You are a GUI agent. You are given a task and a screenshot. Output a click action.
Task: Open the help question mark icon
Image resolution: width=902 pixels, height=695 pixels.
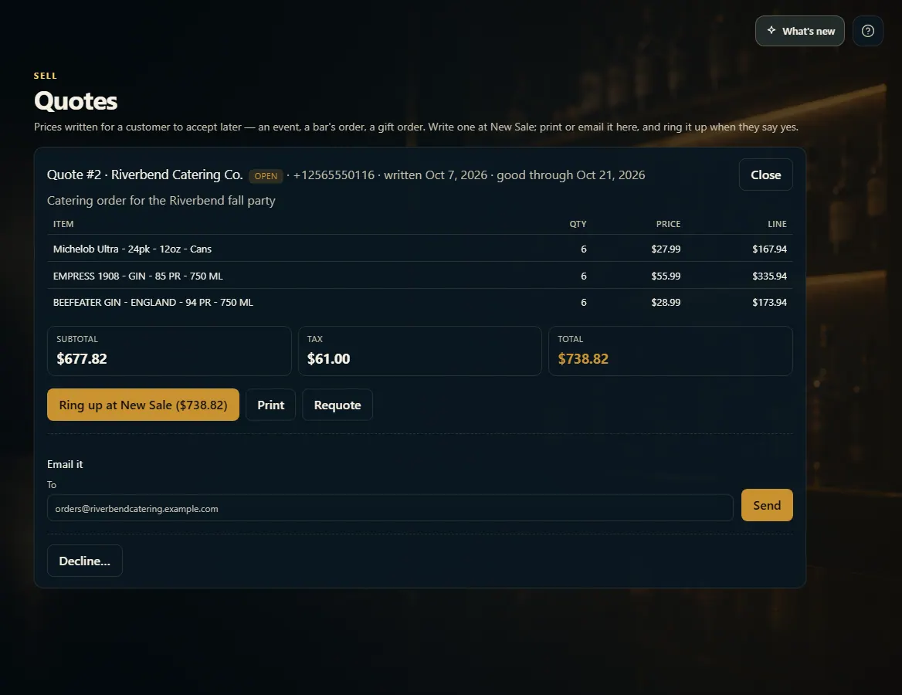point(867,31)
